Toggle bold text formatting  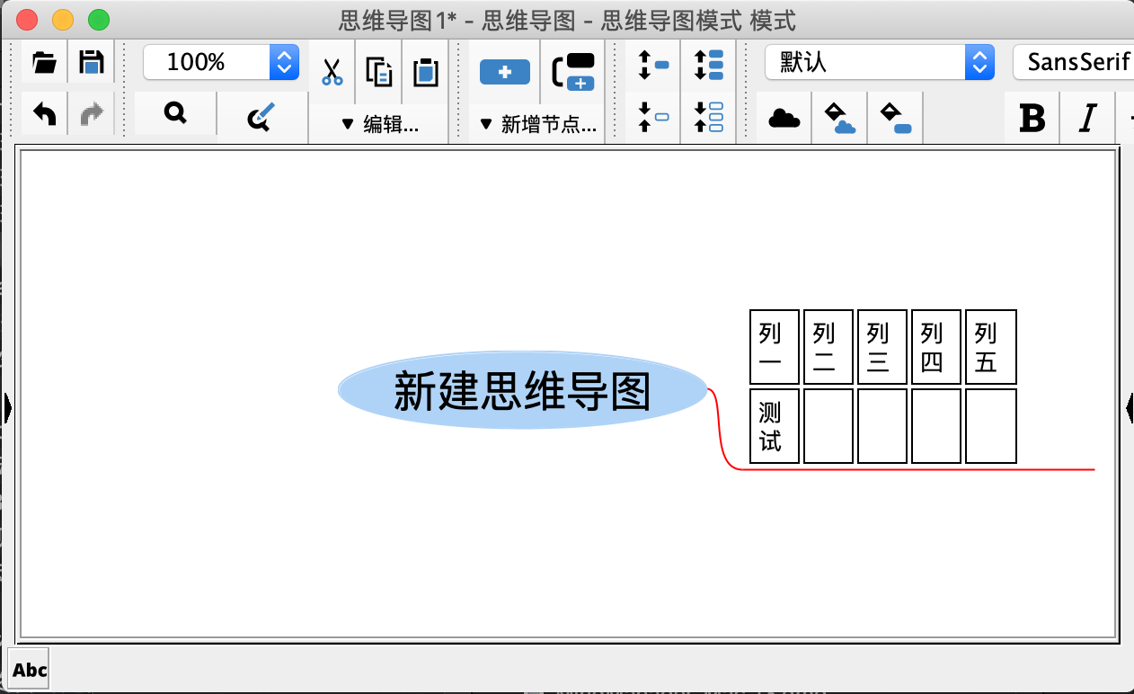click(x=1032, y=118)
